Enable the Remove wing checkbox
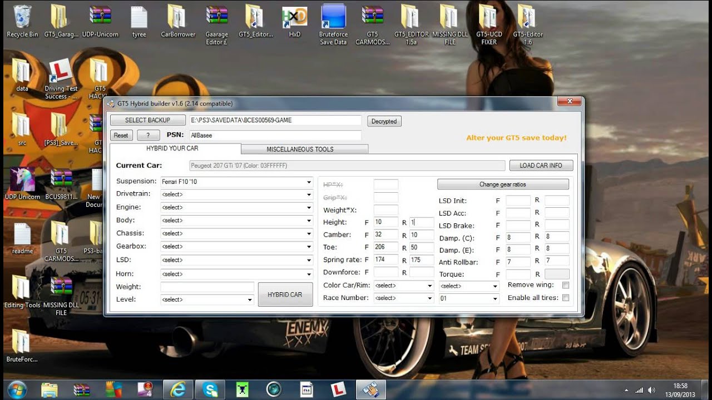This screenshot has width=712, height=400. 566,285
